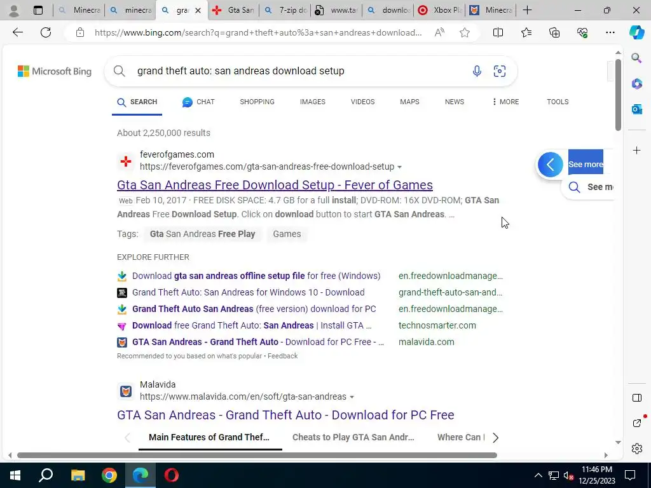The height and width of the screenshot is (488, 651).
Task: Open link in new window sidebar icon
Action: (x=636, y=423)
